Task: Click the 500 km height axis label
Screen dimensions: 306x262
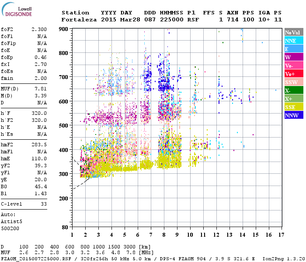Action: coord(63,125)
